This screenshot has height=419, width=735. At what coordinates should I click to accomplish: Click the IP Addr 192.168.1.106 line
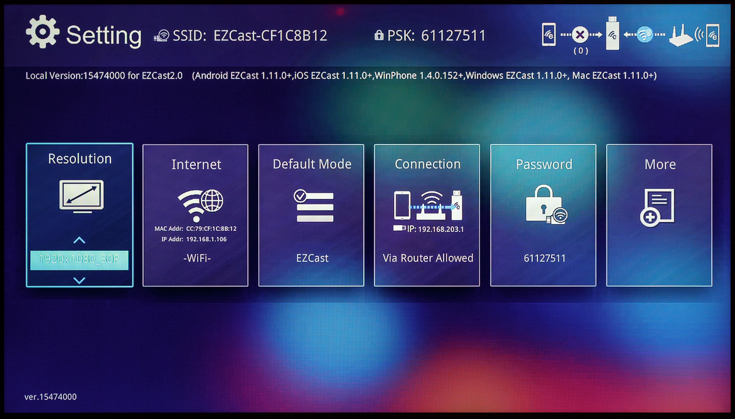click(194, 239)
